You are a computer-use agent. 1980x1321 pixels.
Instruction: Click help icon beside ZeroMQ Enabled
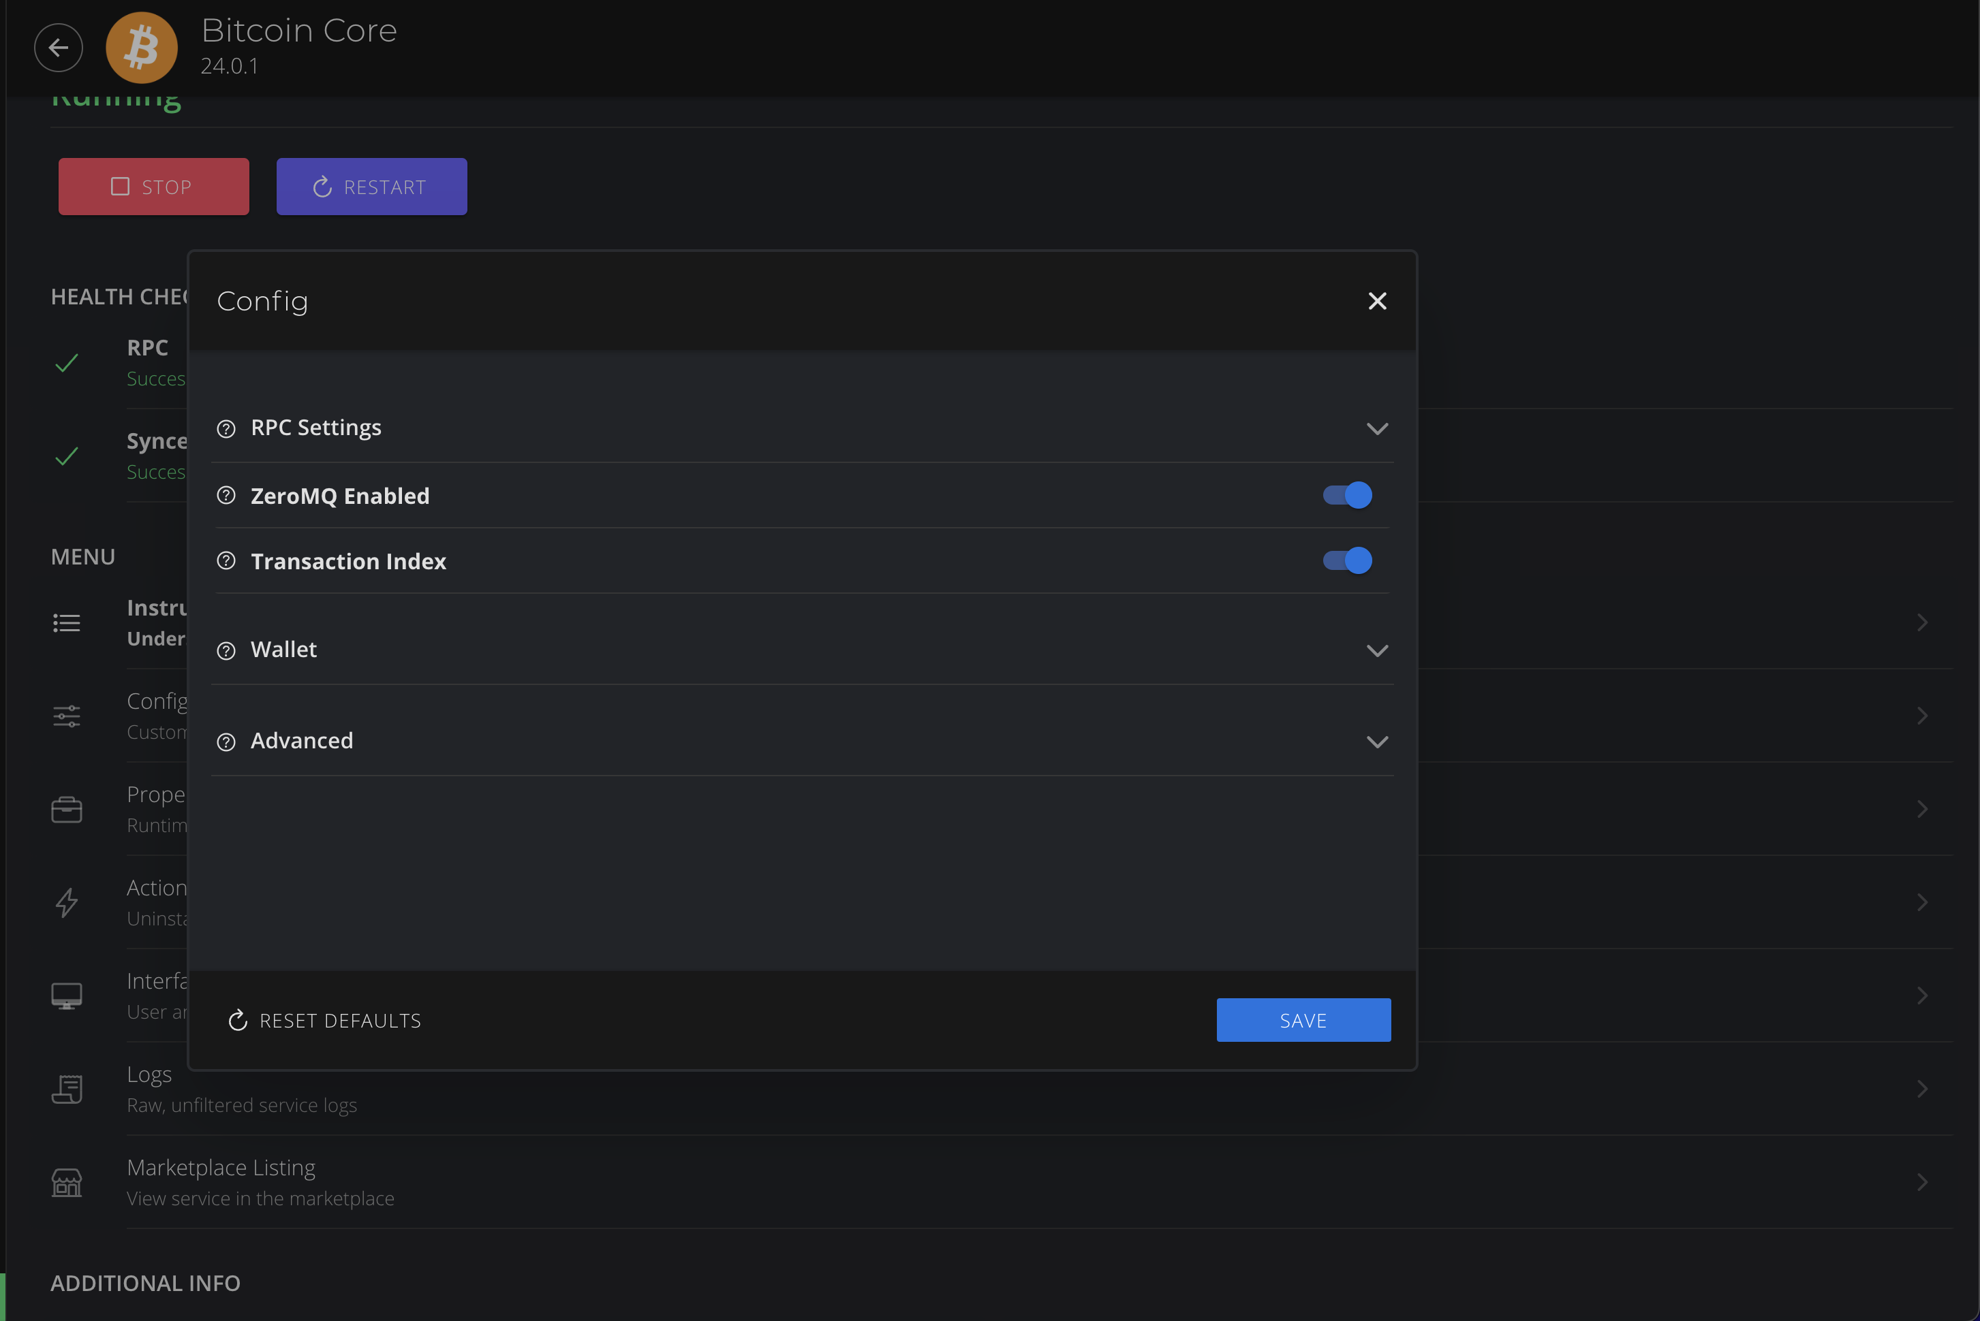click(226, 496)
